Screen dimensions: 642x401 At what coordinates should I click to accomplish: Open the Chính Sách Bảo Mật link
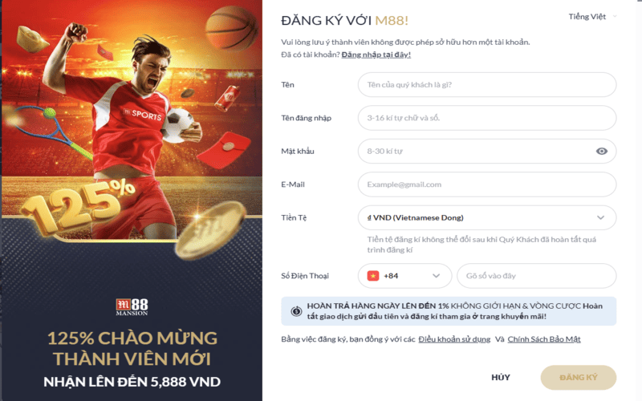[x=544, y=339]
